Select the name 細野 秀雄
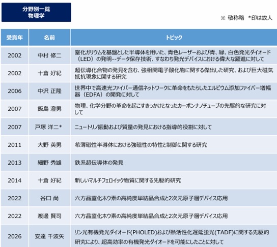The image size is (277, 247). coord(49,163)
